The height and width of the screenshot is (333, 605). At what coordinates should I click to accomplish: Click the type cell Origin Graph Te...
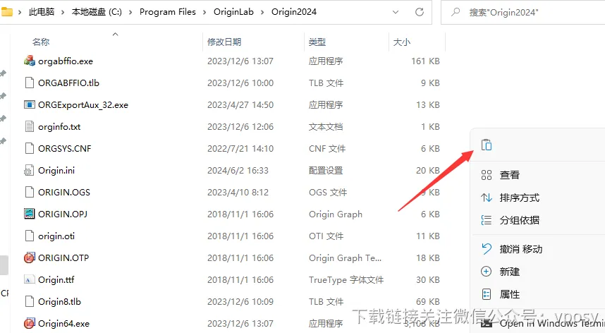click(345, 258)
